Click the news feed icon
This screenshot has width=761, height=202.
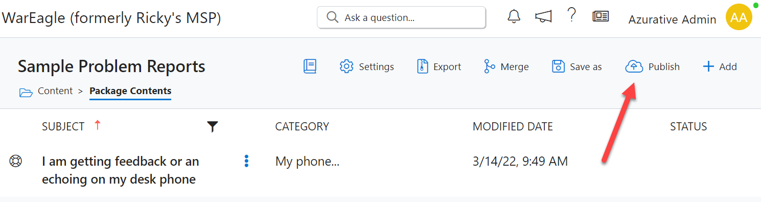point(601,17)
